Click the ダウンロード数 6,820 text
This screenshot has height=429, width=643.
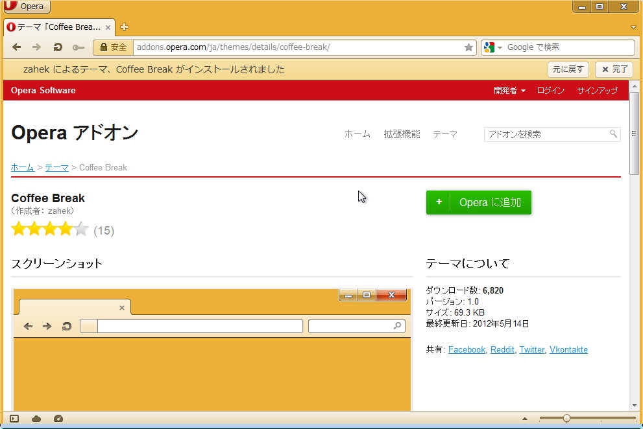click(x=465, y=290)
